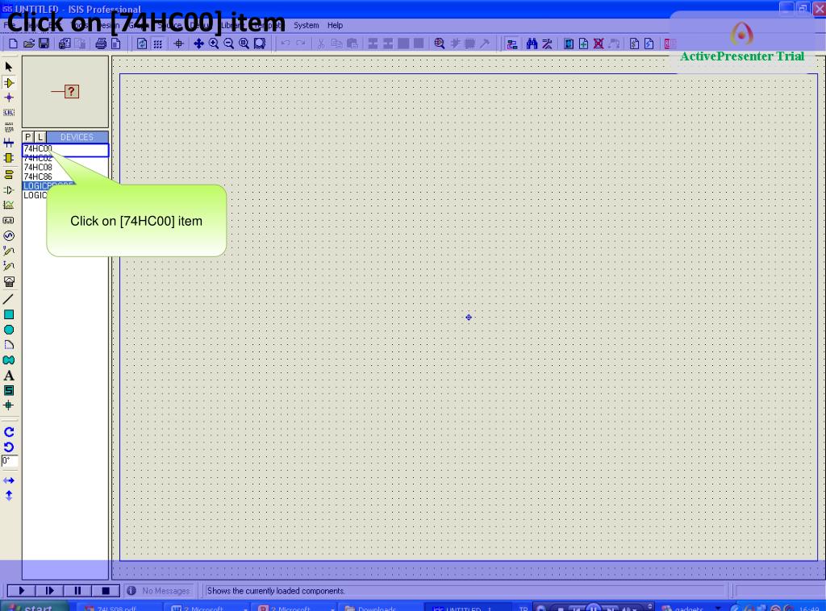Viewport: 826px width, 611px height.
Task: Select the Device Pins tool
Action: (9, 190)
